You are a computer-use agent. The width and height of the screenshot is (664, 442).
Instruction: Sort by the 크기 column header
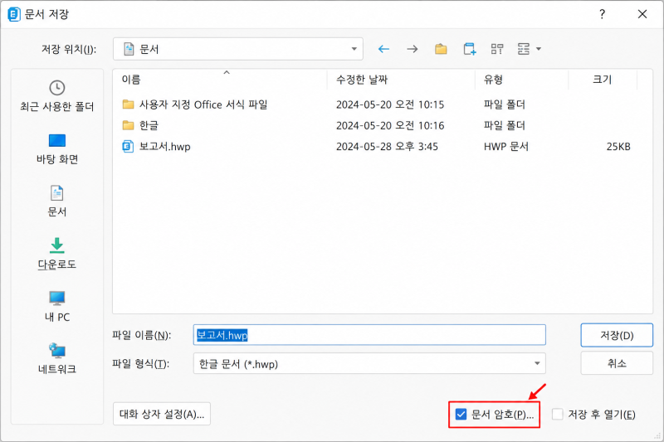point(603,80)
